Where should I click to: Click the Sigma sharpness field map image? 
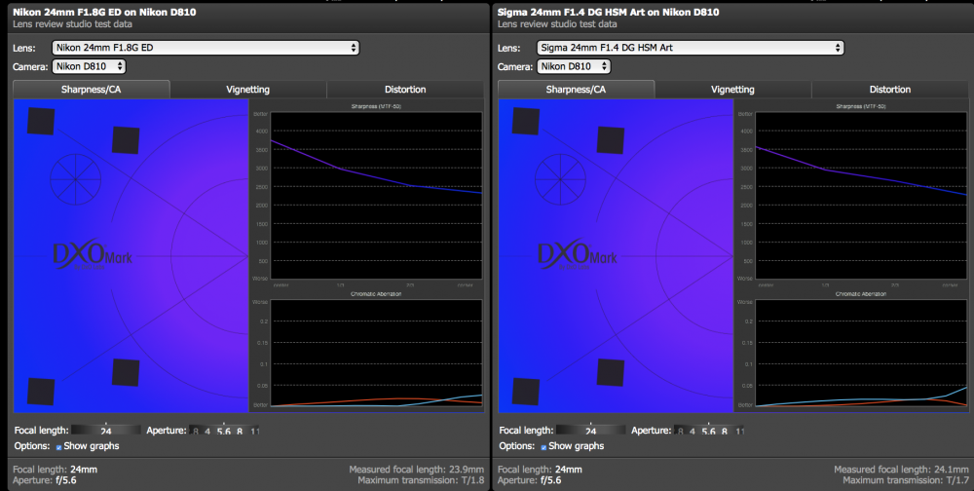coord(616,255)
